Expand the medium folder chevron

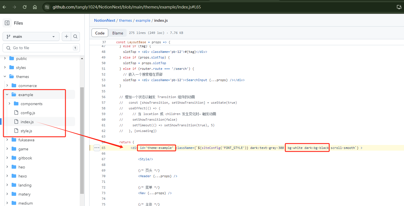coord(7,203)
